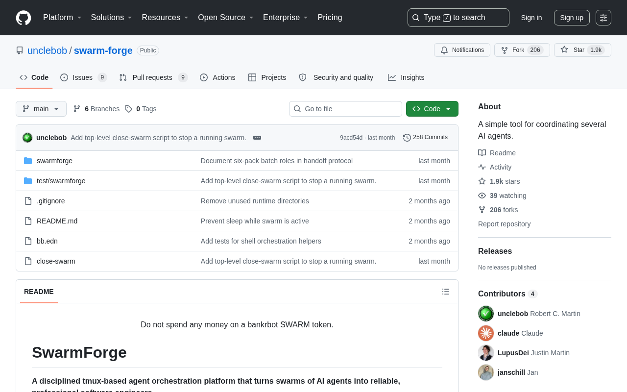This screenshot has height=392, width=627.
Task: Open the Contributors 4 heading link
Action: pyautogui.click(x=508, y=294)
